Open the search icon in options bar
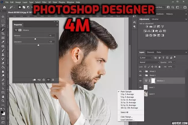188x125 pixels. (x=173, y=7)
